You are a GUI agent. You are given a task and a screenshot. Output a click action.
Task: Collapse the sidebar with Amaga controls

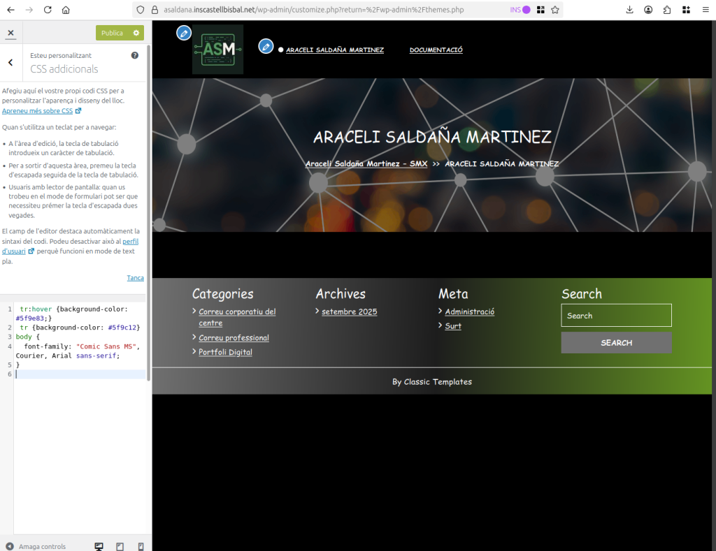click(36, 546)
